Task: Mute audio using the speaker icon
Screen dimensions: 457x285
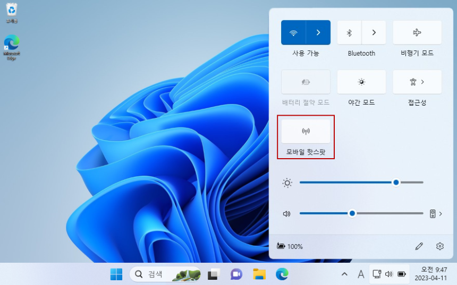Action: (x=287, y=214)
